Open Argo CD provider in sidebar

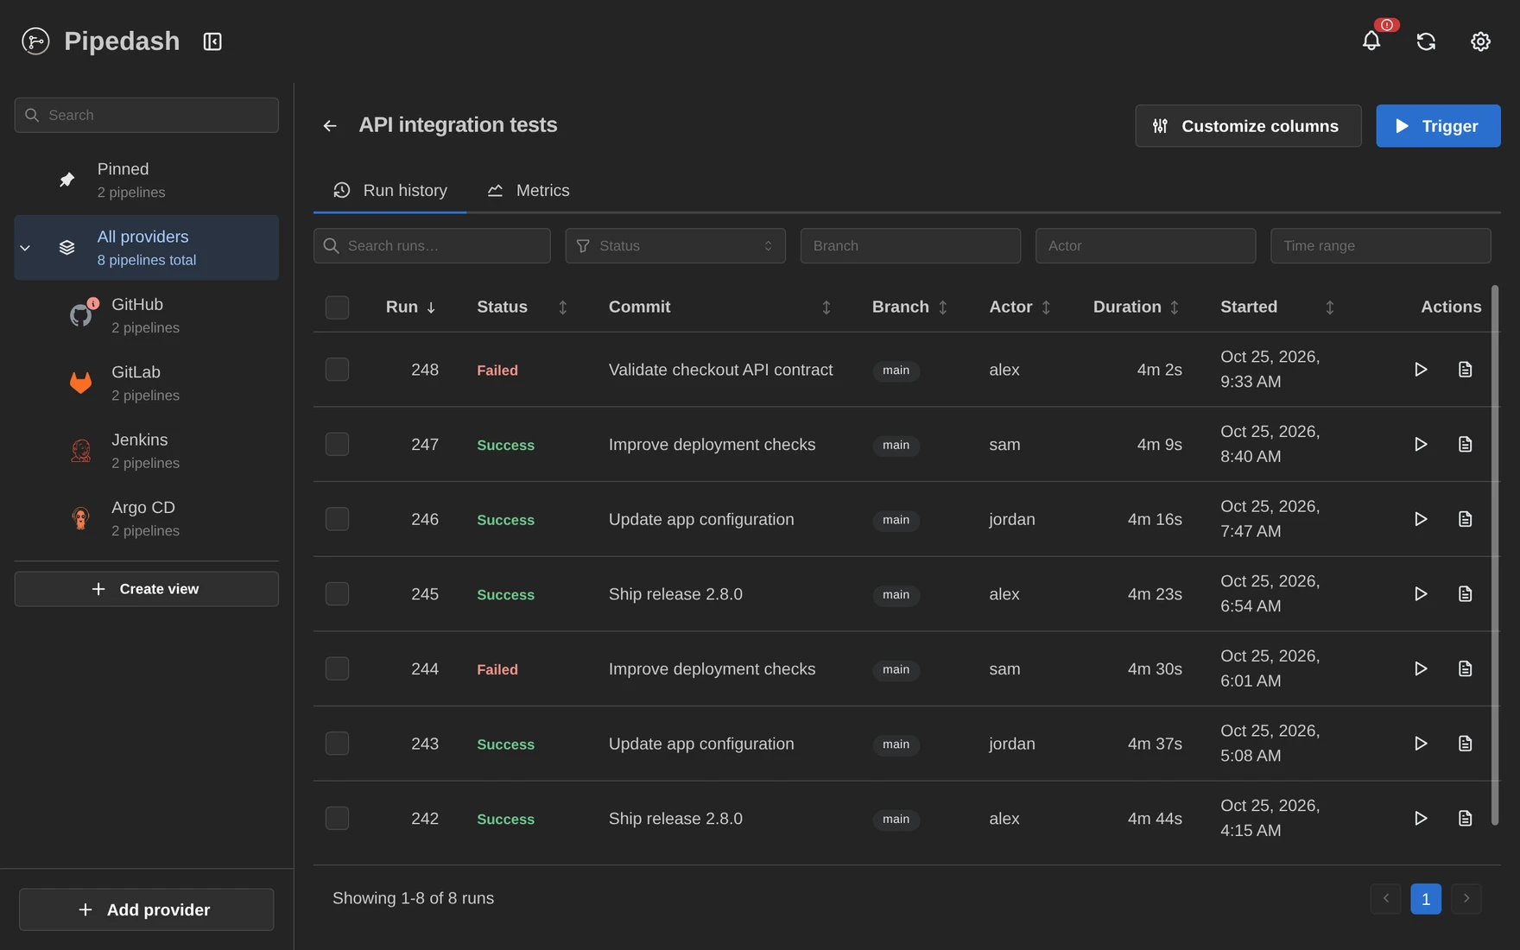(x=147, y=518)
